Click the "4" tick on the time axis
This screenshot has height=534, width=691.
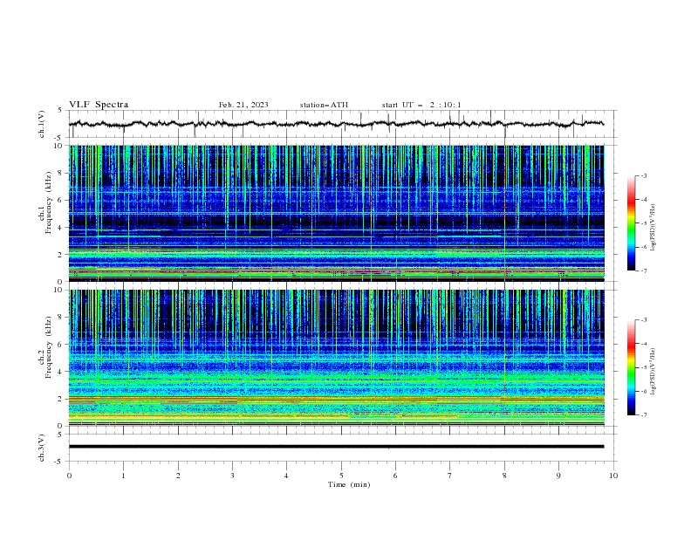pyautogui.click(x=286, y=476)
